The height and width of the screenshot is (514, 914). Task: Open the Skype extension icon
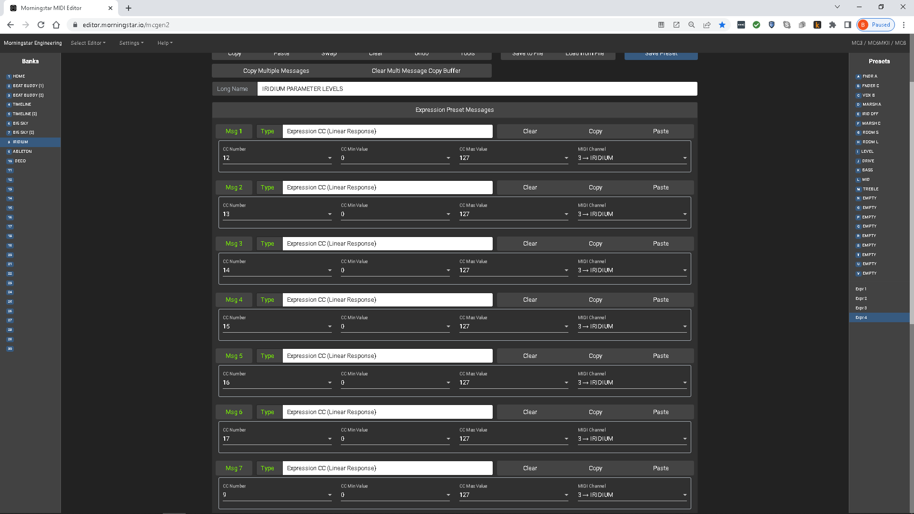[787, 25]
